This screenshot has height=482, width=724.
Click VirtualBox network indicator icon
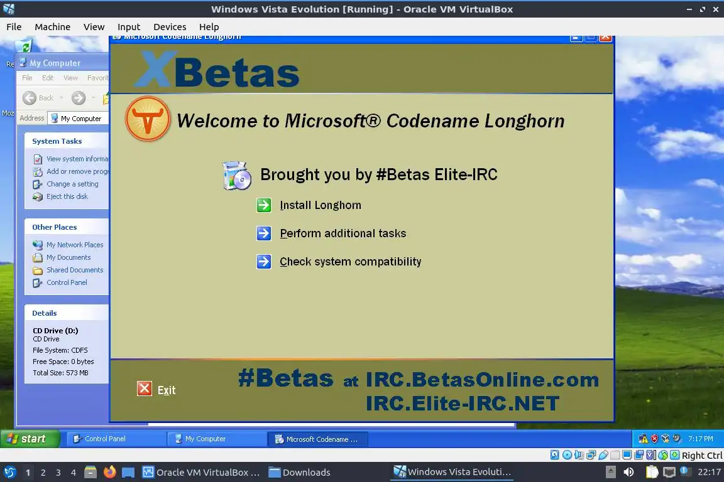tap(591, 455)
